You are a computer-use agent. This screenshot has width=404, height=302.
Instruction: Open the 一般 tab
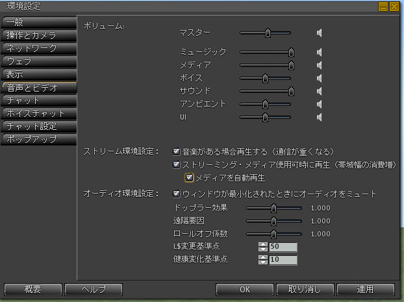39,22
